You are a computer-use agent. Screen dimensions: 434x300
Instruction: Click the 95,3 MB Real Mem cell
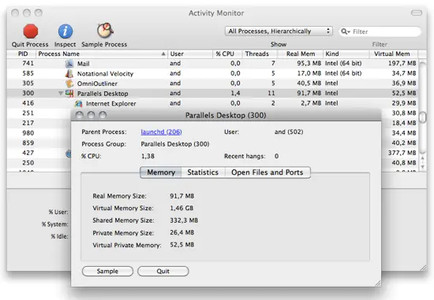pyautogui.click(x=309, y=63)
